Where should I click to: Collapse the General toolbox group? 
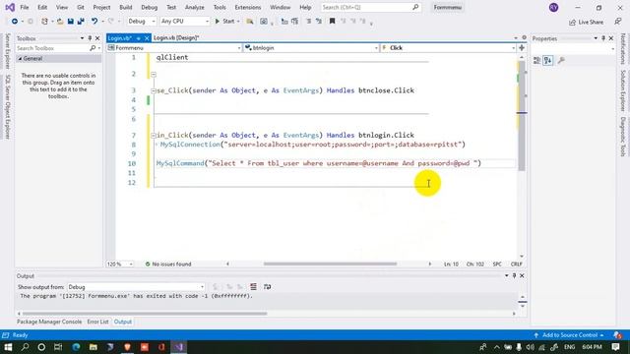(20, 59)
